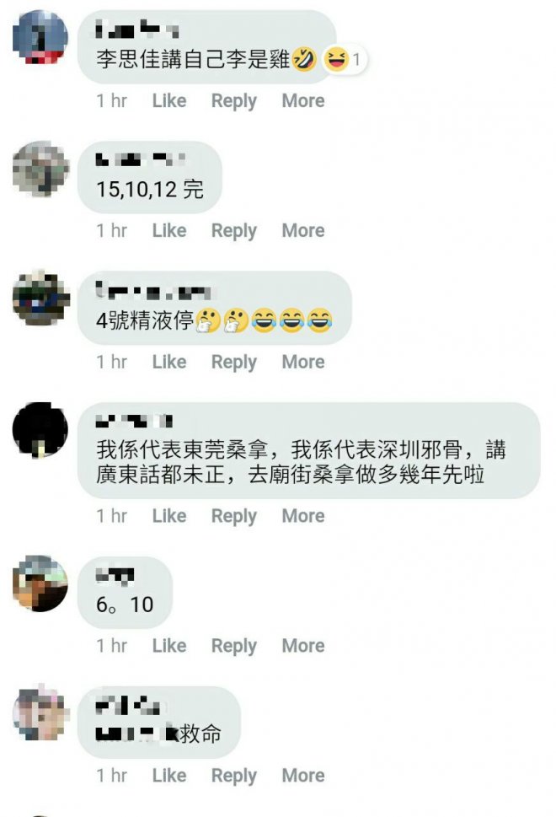Like the comment '15,10,12 完'
The height and width of the screenshot is (817, 556).
[x=169, y=230]
